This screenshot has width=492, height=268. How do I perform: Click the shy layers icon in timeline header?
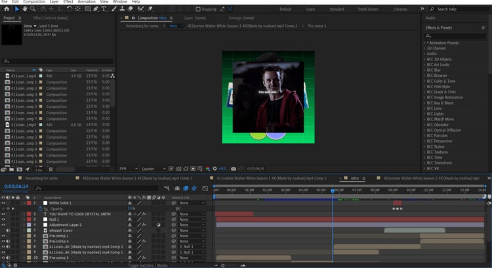point(177,189)
